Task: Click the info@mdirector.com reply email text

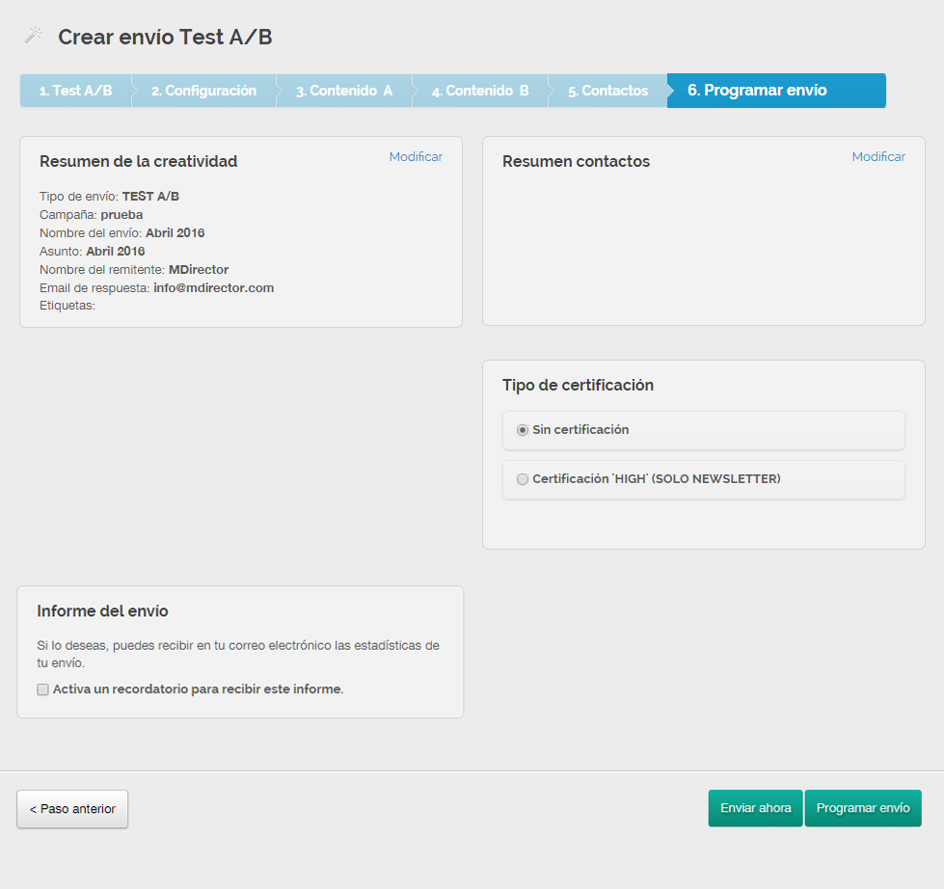Action: click(213, 287)
